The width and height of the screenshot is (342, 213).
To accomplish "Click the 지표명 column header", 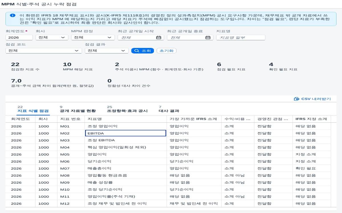I will 126,119.
